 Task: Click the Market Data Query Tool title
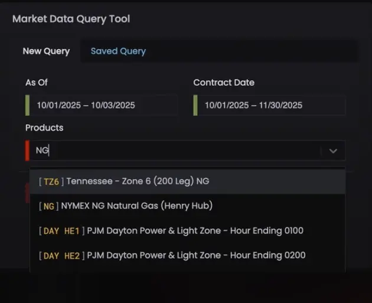click(71, 19)
